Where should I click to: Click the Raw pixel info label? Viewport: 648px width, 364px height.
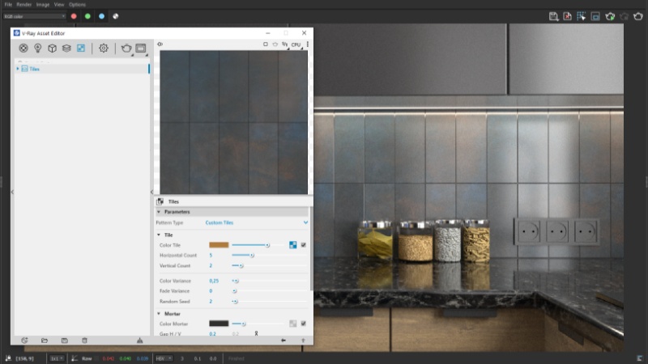pos(87,358)
